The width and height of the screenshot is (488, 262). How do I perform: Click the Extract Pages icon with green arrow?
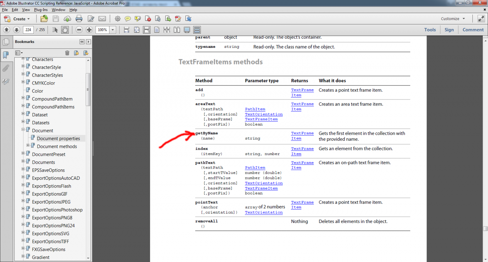168,19
